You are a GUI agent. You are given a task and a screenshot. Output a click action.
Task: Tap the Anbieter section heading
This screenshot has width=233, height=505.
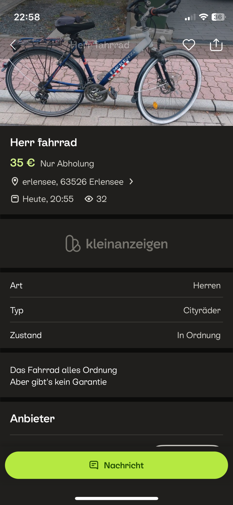[33, 419]
